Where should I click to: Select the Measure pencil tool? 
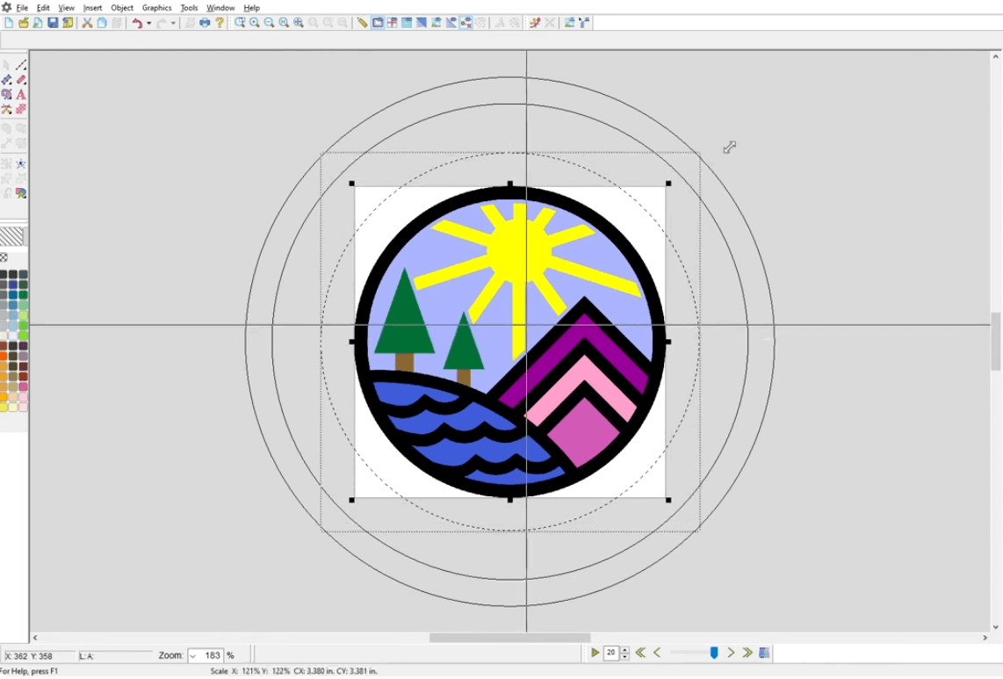click(x=19, y=65)
